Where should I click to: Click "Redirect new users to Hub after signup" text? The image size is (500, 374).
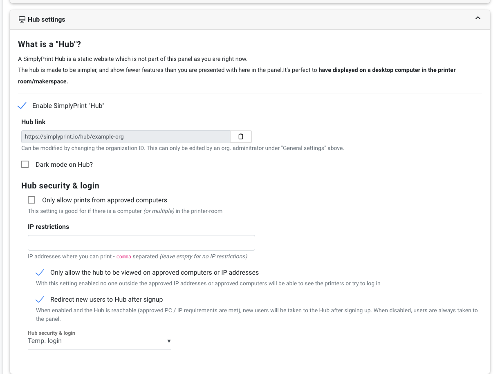107,300
